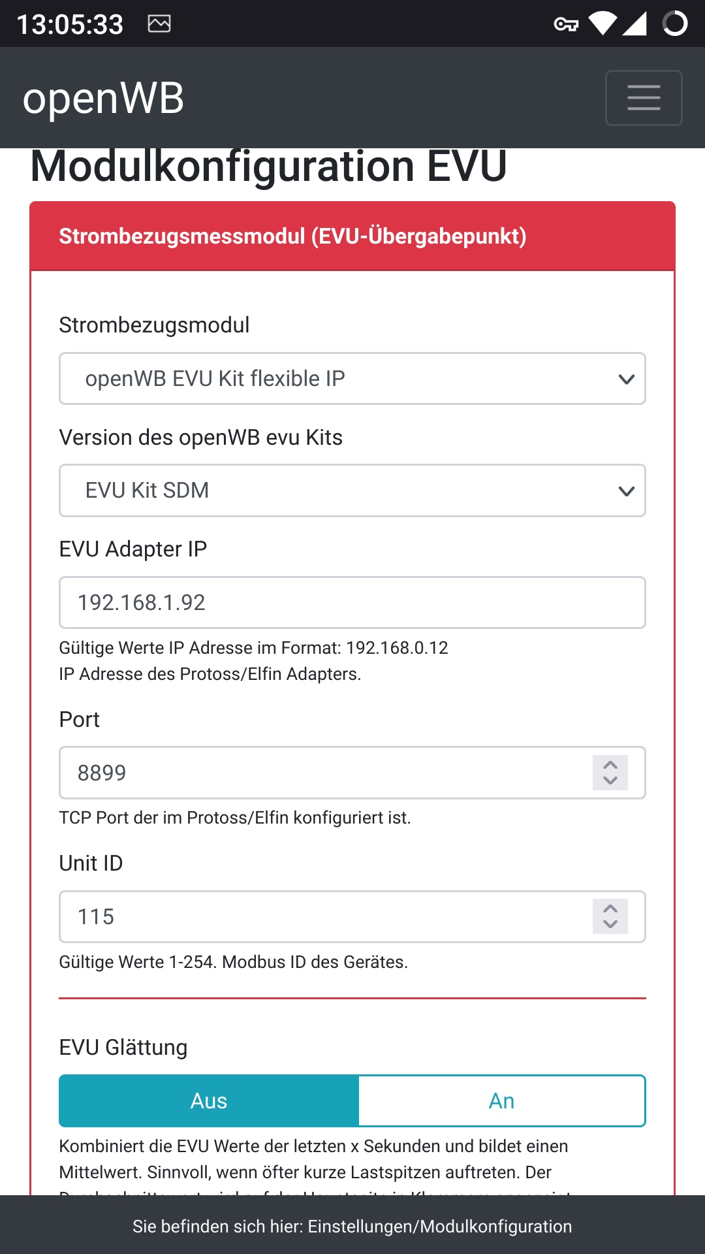Image resolution: width=705 pixels, height=1254 pixels.
Task: Tap the circular battery indicator icon
Action: coord(675,24)
